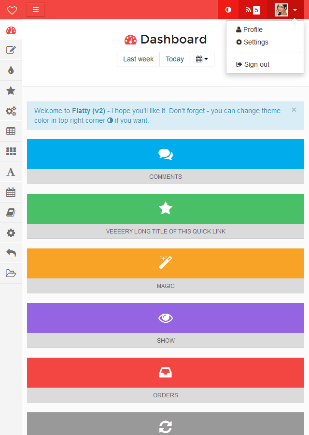Click the notification badge showing 5
309x435 pixels.
tap(257, 10)
